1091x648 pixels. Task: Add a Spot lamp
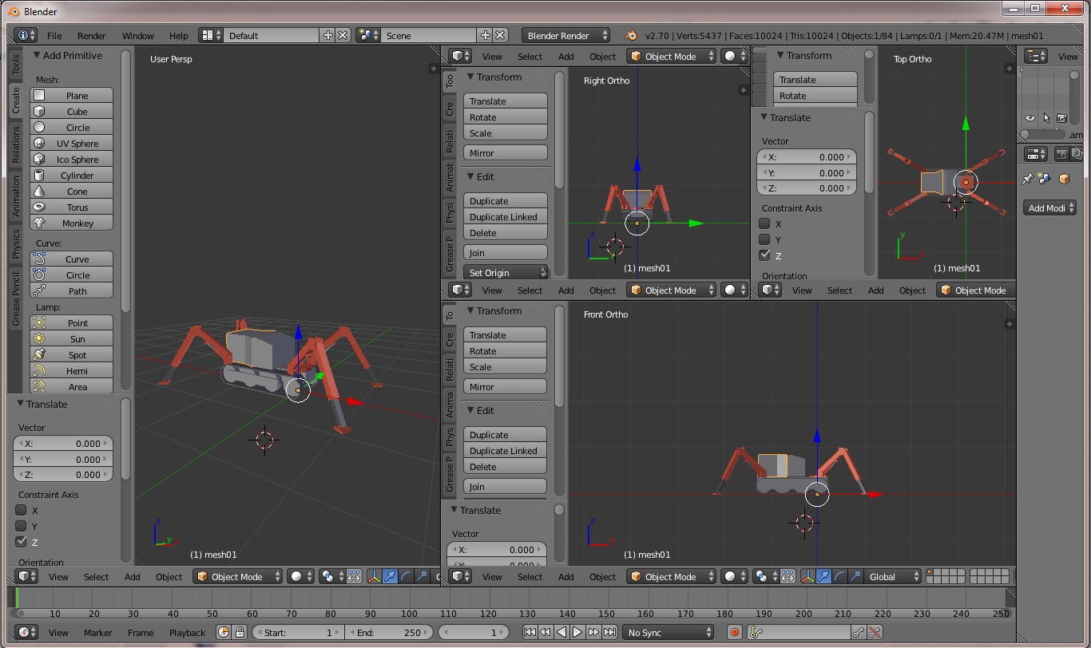72,355
